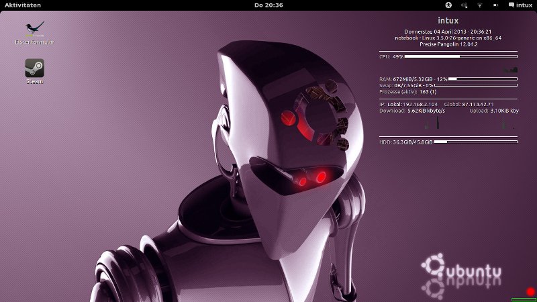Click the RAM 12% usage bar
537x302 pixels.
(x=483, y=79)
